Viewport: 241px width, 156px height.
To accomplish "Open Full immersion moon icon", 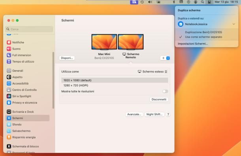I will click(9, 55).
